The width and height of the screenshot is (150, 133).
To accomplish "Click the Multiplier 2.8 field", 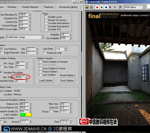I will point(64,35).
